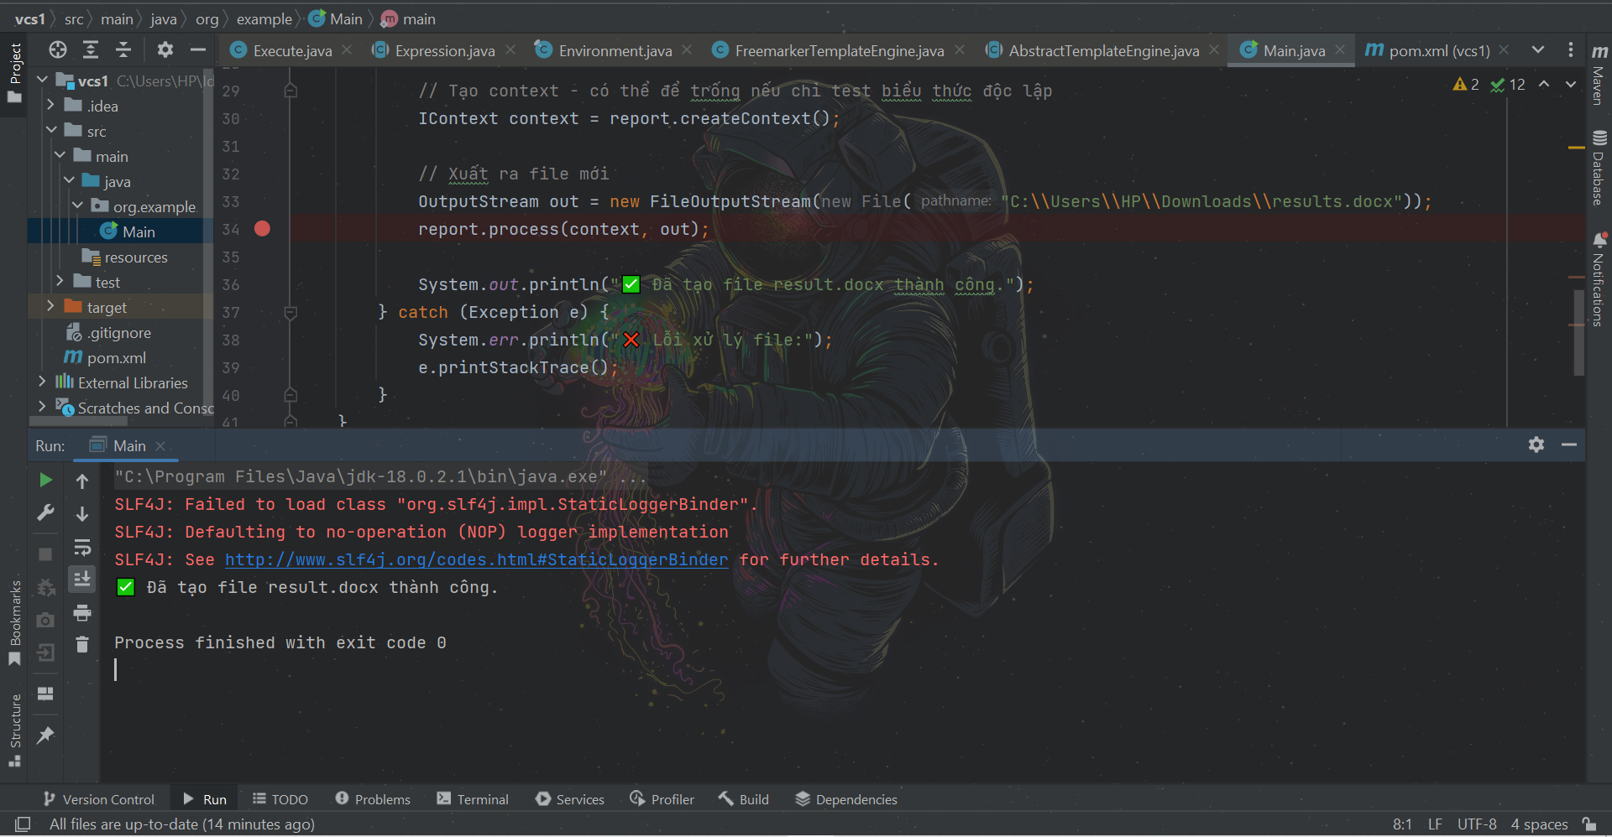Viewport: 1612px width, 837px height.
Task: Open run configuration wrench icon
Action: pos(46,512)
